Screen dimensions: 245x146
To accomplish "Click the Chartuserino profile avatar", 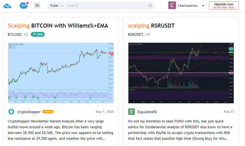I will pyautogui.click(x=172, y=5).
